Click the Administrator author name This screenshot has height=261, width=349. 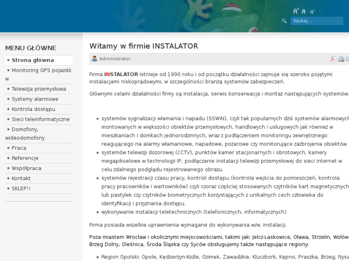(x=115, y=59)
